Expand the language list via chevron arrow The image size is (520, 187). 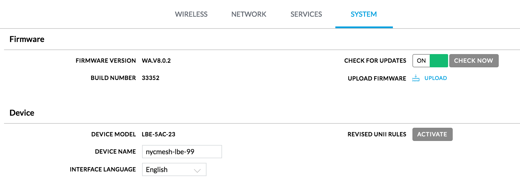tap(197, 170)
